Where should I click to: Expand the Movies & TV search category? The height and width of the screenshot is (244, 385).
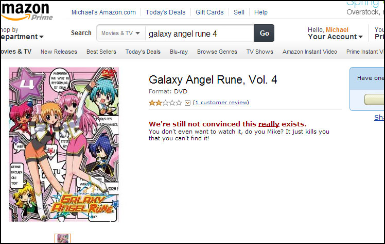pos(121,33)
